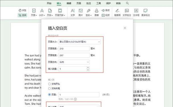
Task: Increase insert count with the up arrow
Action: [x=88, y=68]
